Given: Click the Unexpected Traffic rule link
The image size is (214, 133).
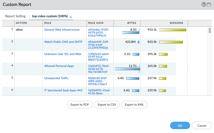Looking at the screenshot, I should pyautogui.click(x=56, y=78).
